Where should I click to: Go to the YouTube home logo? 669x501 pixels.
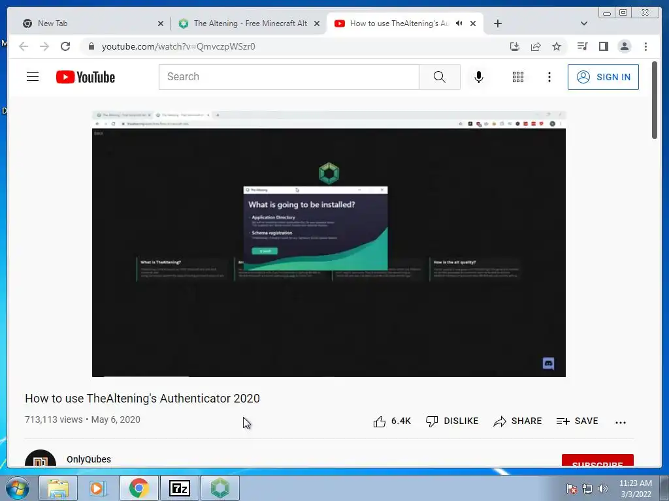(86, 77)
